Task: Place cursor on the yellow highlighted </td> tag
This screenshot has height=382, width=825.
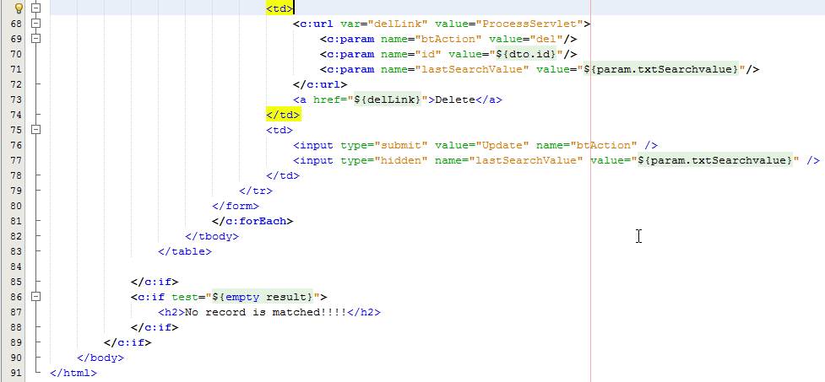Action: pos(283,115)
